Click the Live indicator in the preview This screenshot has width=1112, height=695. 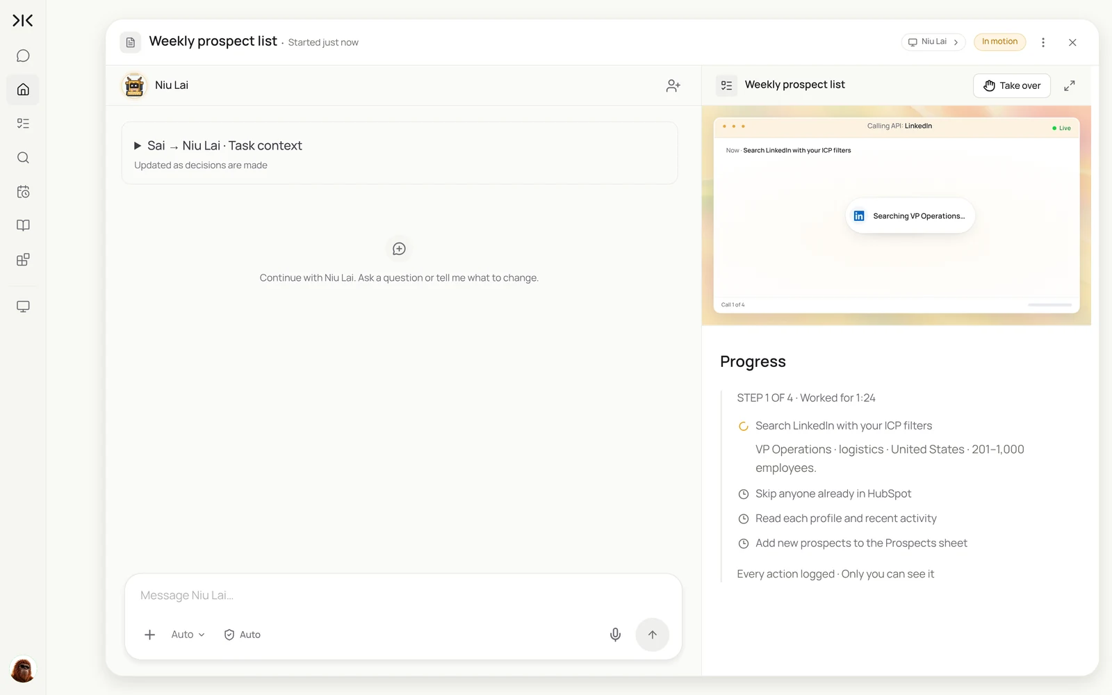1061,128
